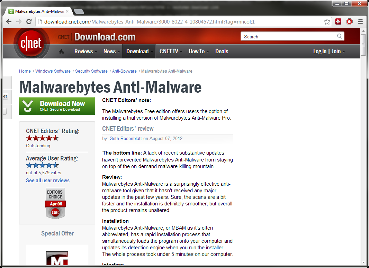Expand the CNET TV menu
The width and height of the screenshot is (369, 268).
(171, 51)
